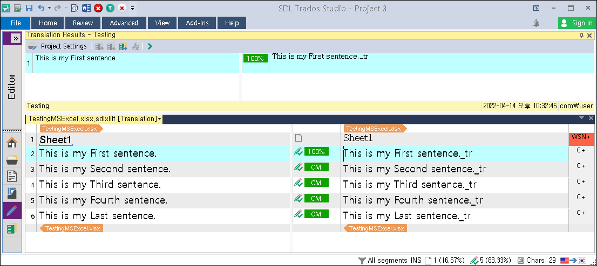Select the TM result source sentence
The height and width of the screenshot is (266, 597).
(76, 58)
